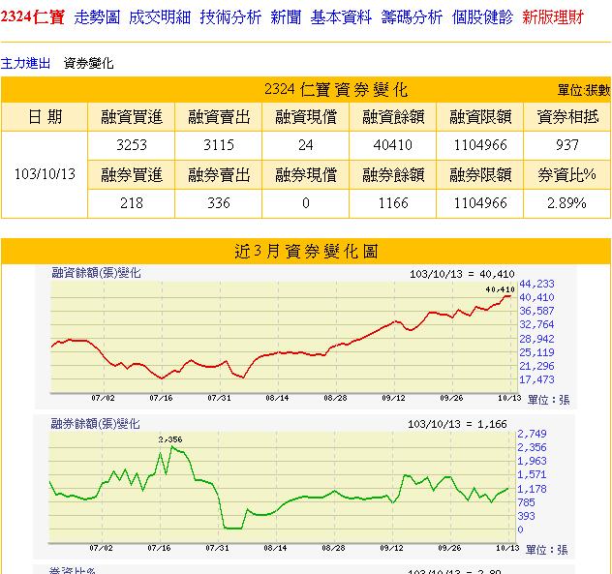Select the 資券變化 tab
This screenshot has height=574, width=612.
coord(88,63)
